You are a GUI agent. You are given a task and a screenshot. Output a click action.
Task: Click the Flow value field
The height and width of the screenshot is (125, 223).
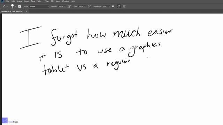[x=80, y=6]
